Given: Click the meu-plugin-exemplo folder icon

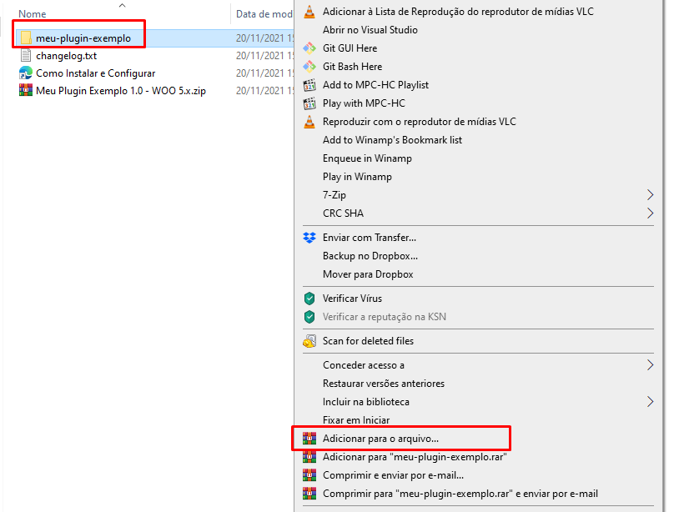Looking at the screenshot, I should 25,38.
